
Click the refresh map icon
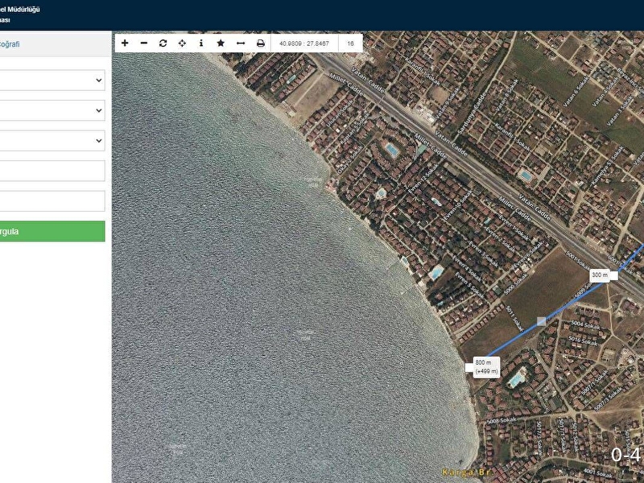click(163, 43)
